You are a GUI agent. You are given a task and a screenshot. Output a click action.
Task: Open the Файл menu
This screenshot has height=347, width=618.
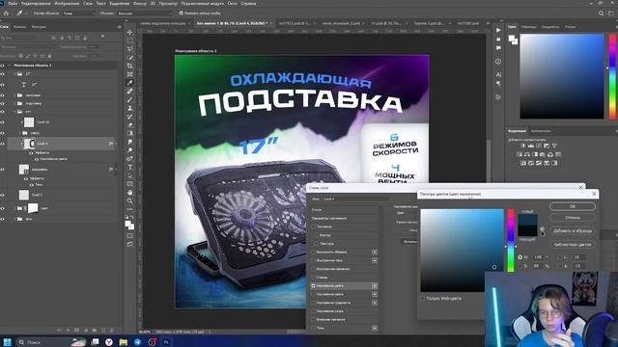point(13,3)
